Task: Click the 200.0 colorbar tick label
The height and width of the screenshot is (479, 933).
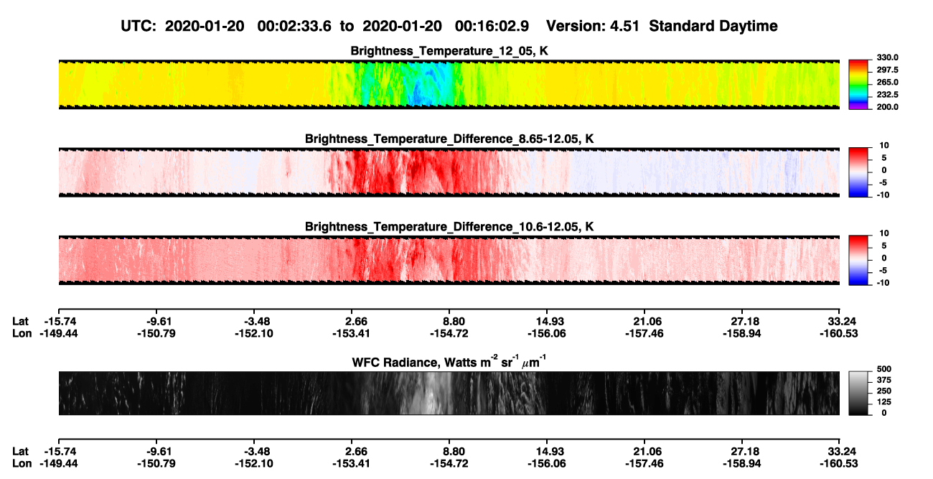Action: tap(887, 107)
